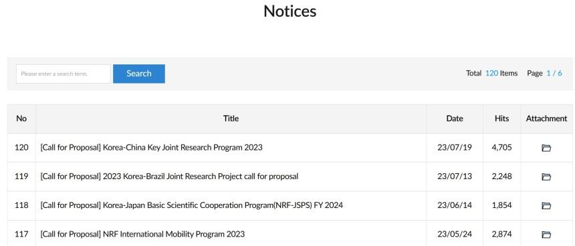The height and width of the screenshot is (246, 575).
Task: Open 2023 Korea-Brazil Joint Research Project notice
Action: (169, 176)
